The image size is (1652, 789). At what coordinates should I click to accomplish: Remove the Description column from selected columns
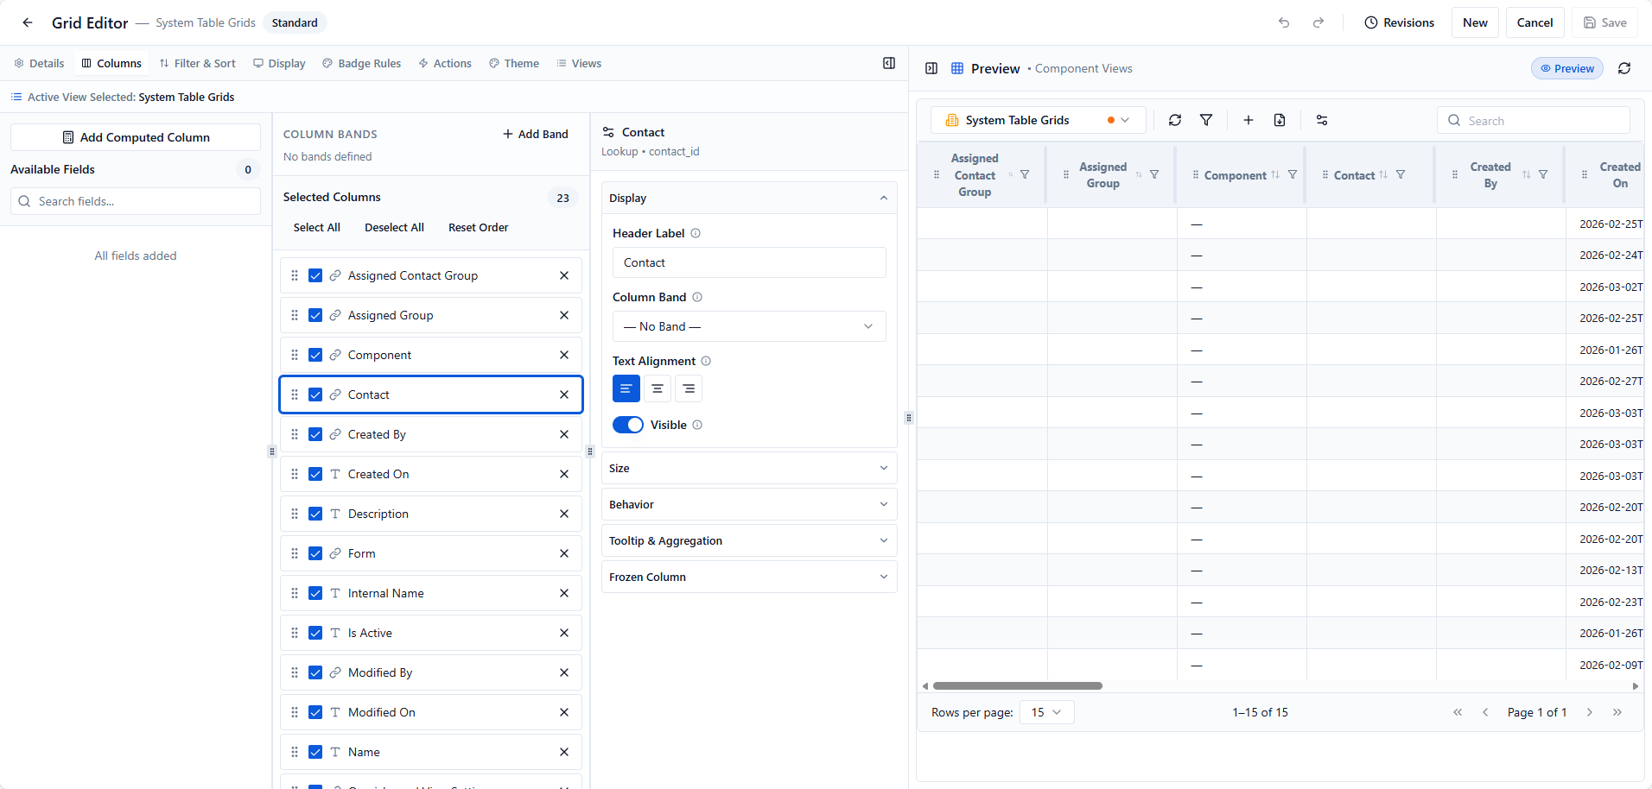[564, 514]
